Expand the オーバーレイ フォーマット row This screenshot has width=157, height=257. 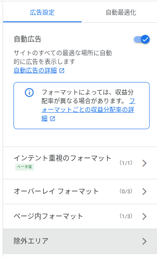point(80,192)
